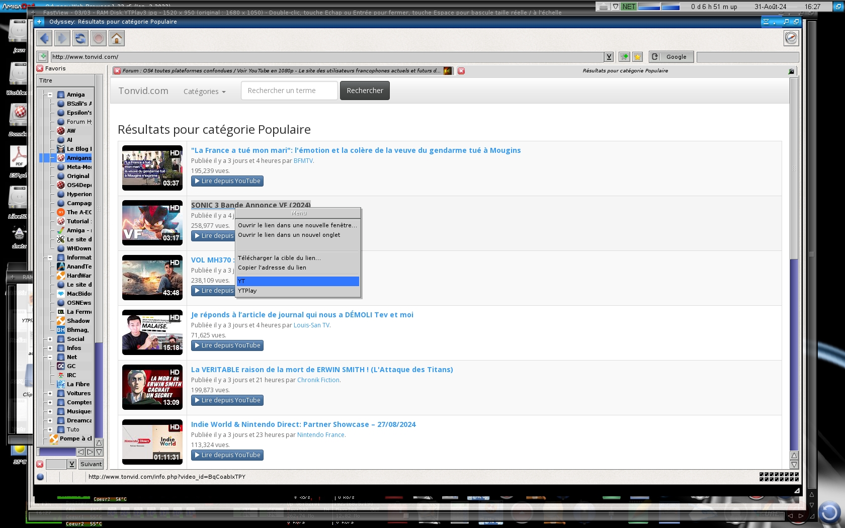Open the URL history dropdown arrow
The height and width of the screenshot is (528, 845).
[x=609, y=57]
